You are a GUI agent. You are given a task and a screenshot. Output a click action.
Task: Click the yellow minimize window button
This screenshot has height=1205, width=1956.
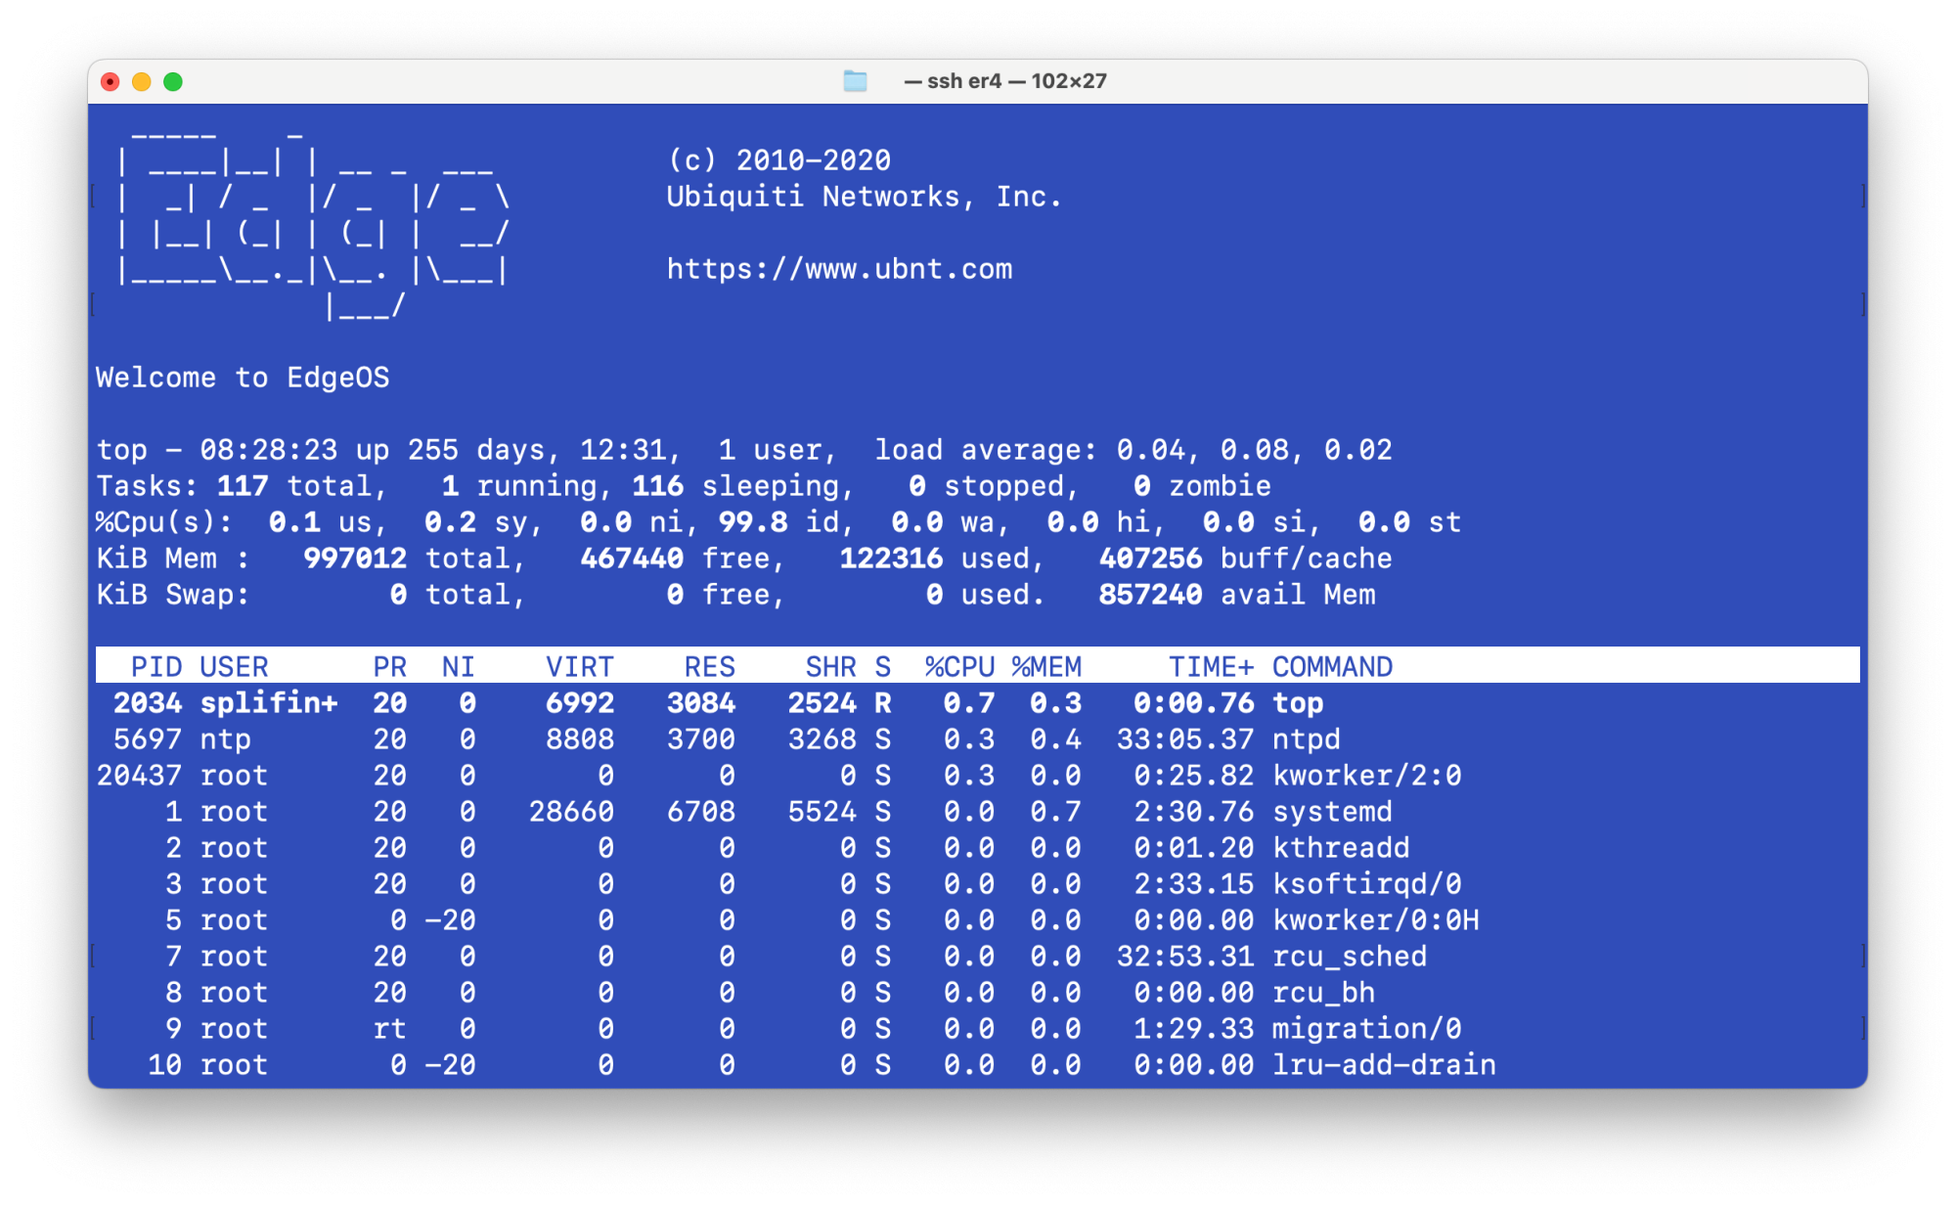tap(142, 82)
